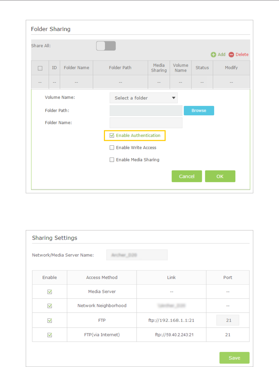279x367 pixels.
Task: Uncheck Network Neighborhood enable box
Action: coord(50,306)
